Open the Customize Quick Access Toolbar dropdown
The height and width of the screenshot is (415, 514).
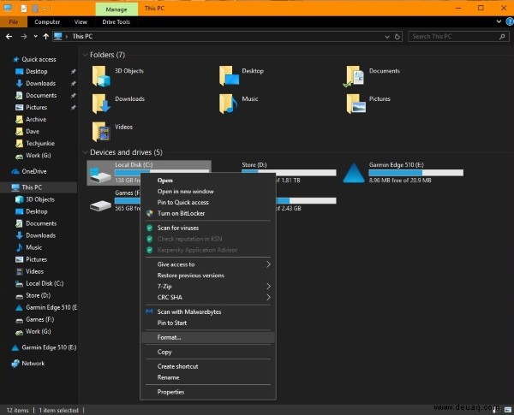[x=44, y=9]
